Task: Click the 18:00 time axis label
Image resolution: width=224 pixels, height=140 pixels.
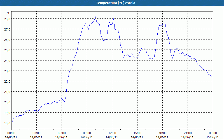Action: point(163,133)
